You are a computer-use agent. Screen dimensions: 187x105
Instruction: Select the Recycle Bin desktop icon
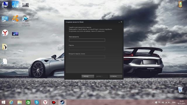click(180, 91)
